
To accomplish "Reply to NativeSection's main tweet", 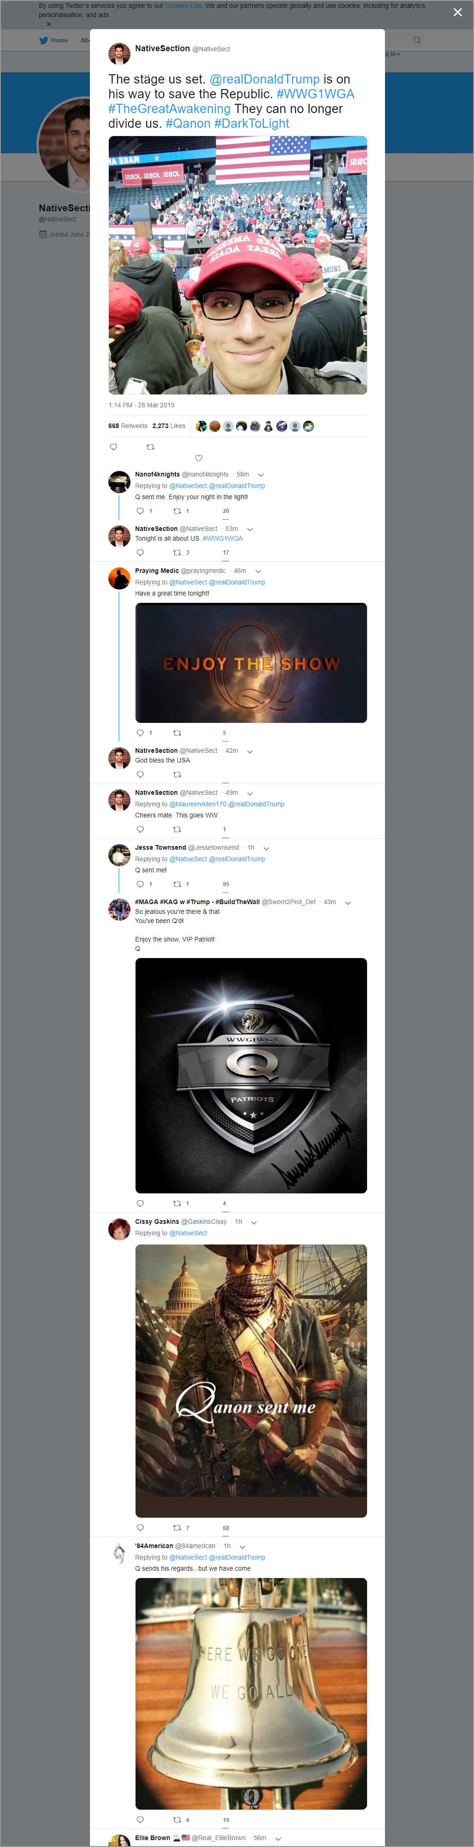I will coord(113,447).
